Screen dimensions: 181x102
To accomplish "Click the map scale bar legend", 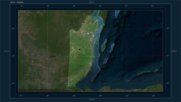I will [x=41, y=90].
